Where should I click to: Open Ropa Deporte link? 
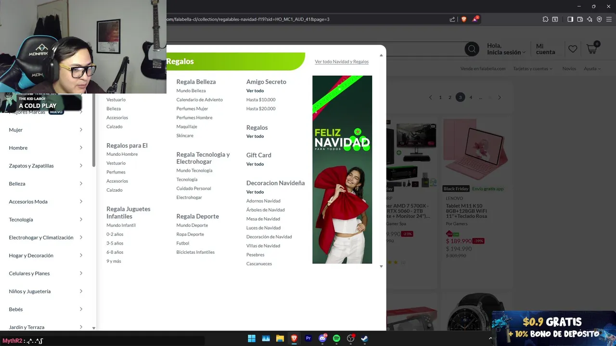click(190, 235)
